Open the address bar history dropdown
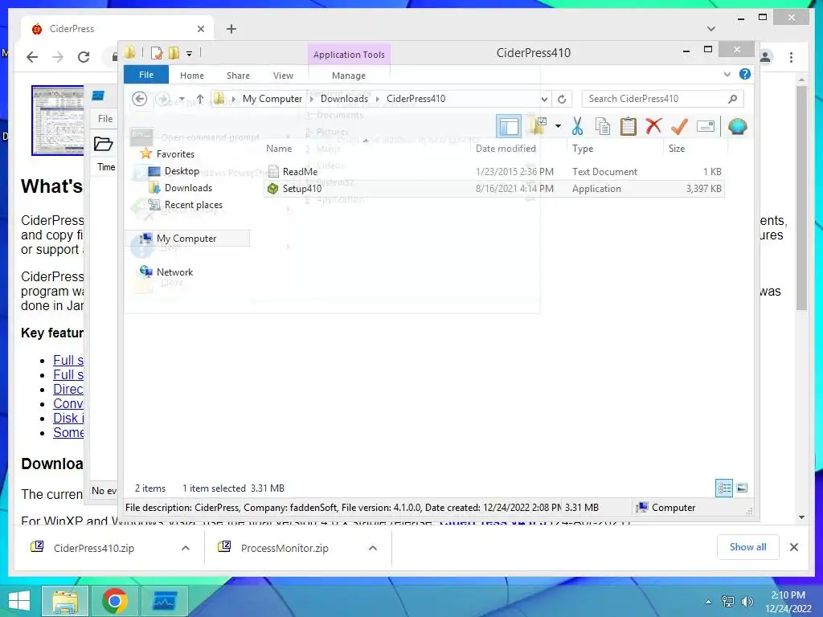The width and height of the screenshot is (823, 617). (x=544, y=99)
